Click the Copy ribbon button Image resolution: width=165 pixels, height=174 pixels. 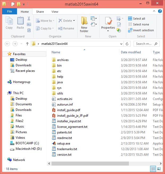click(x=9, y=23)
